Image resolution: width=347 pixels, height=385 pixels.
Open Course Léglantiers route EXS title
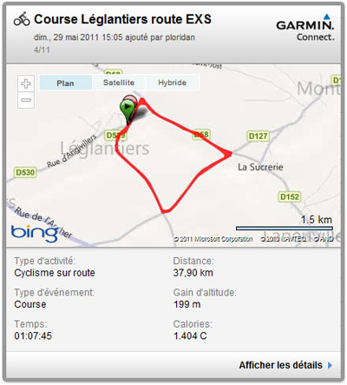pyautogui.click(x=122, y=19)
